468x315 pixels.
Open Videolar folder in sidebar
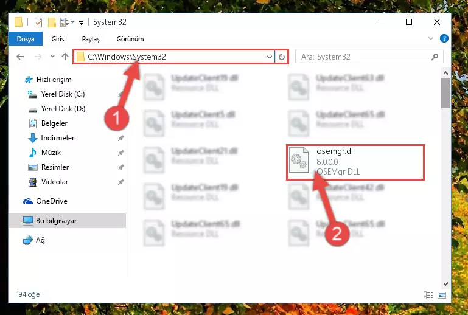pos(55,182)
